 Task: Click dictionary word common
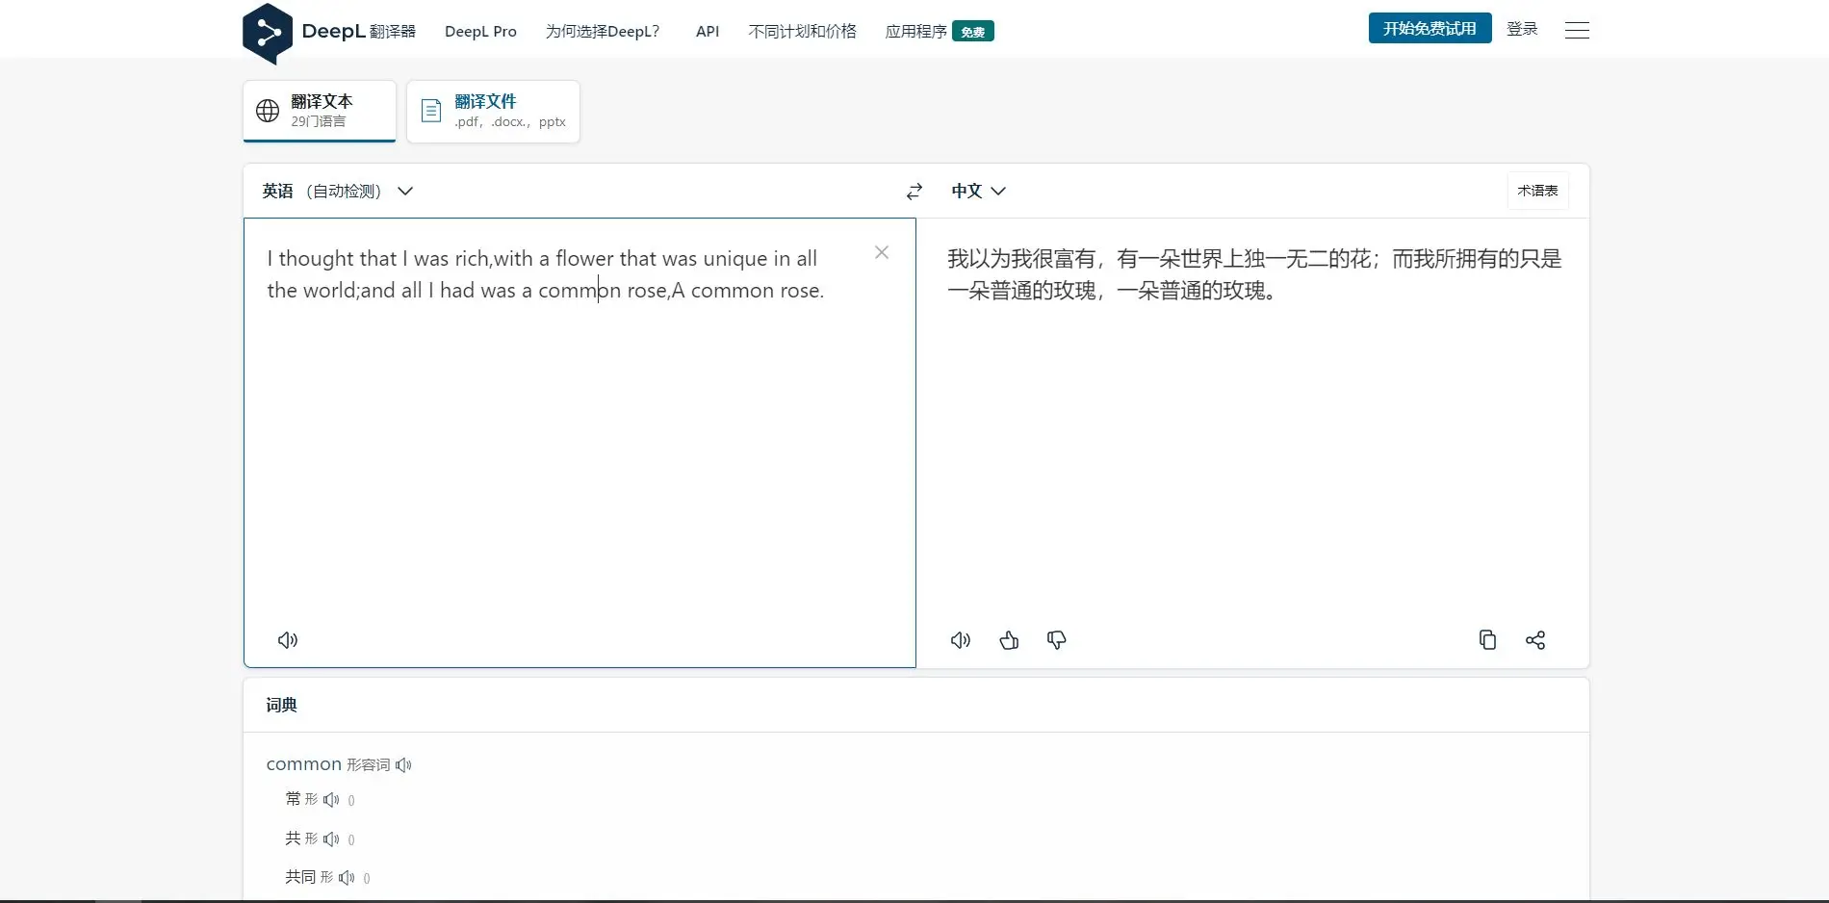tap(304, 764)
